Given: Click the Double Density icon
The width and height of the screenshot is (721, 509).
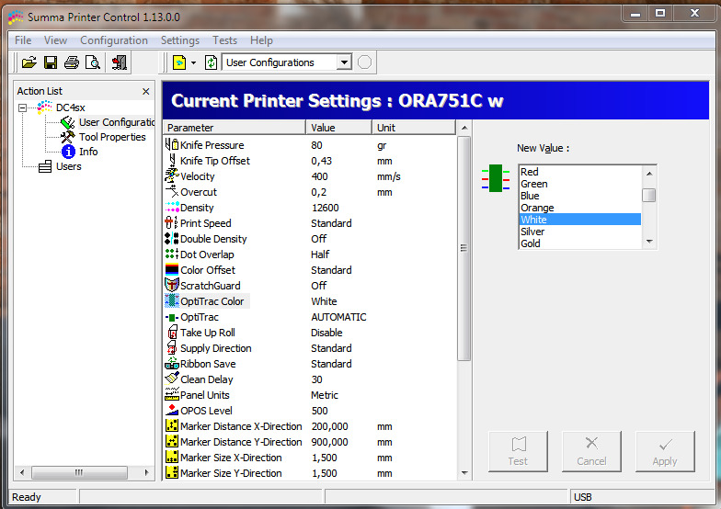Looking at the screenshot, I should (x=171, y=239).
